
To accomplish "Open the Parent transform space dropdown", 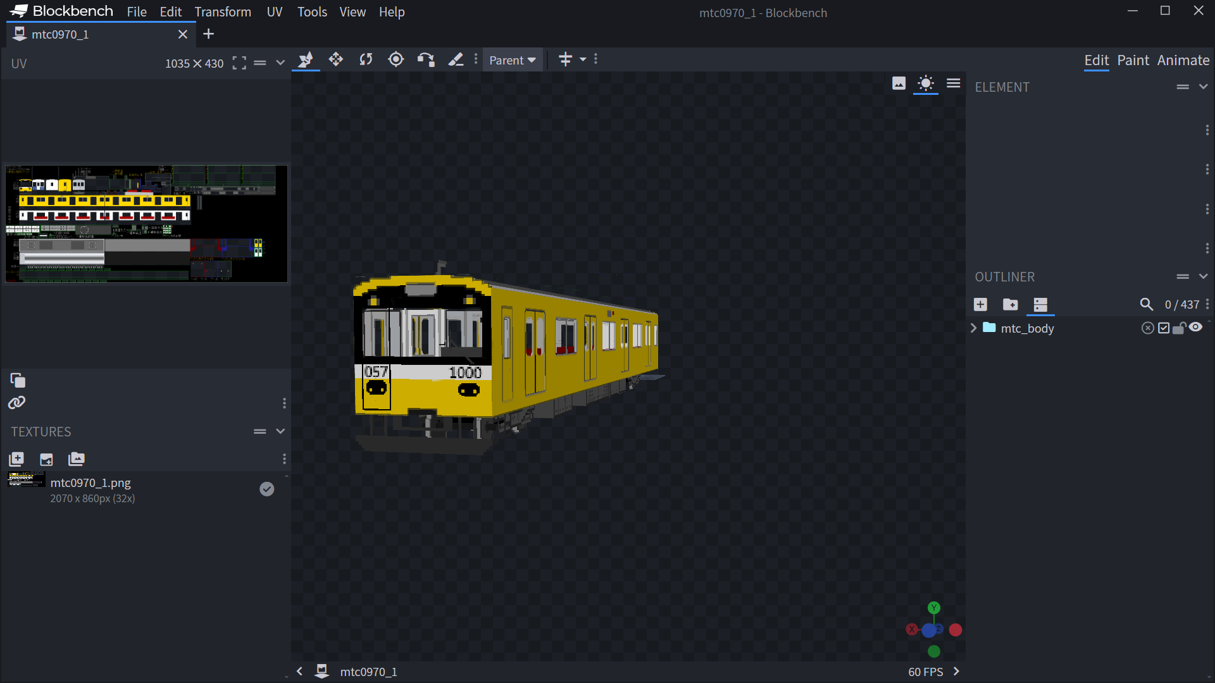I will click(x=513, y=60).
